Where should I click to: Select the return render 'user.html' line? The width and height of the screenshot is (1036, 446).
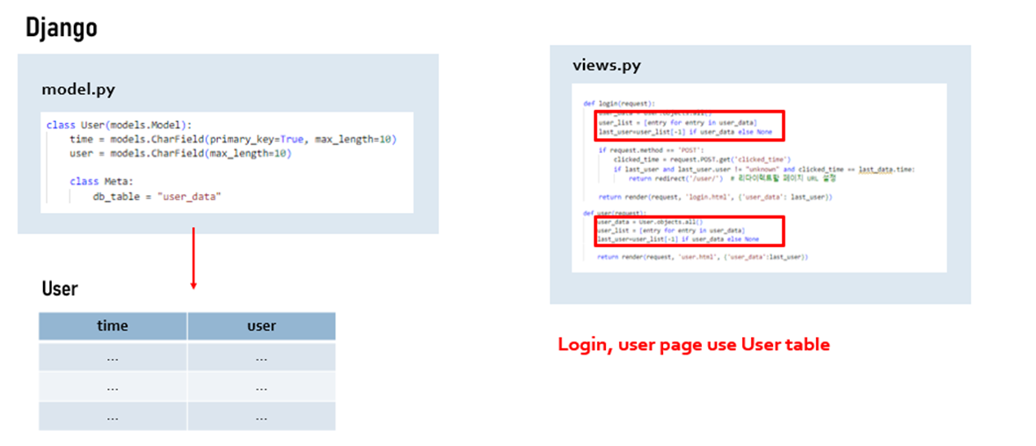coord(703,256)
